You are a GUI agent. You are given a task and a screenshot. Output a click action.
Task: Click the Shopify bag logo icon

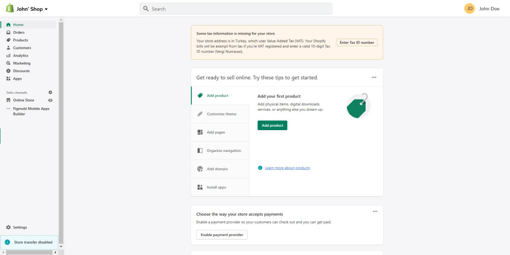click(x=10, y=8)
